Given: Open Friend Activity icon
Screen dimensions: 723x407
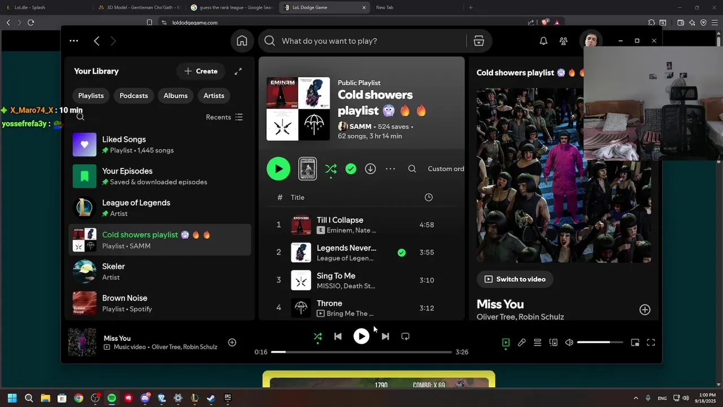Looking at the screenshot, I should click(x=564, y=41).
